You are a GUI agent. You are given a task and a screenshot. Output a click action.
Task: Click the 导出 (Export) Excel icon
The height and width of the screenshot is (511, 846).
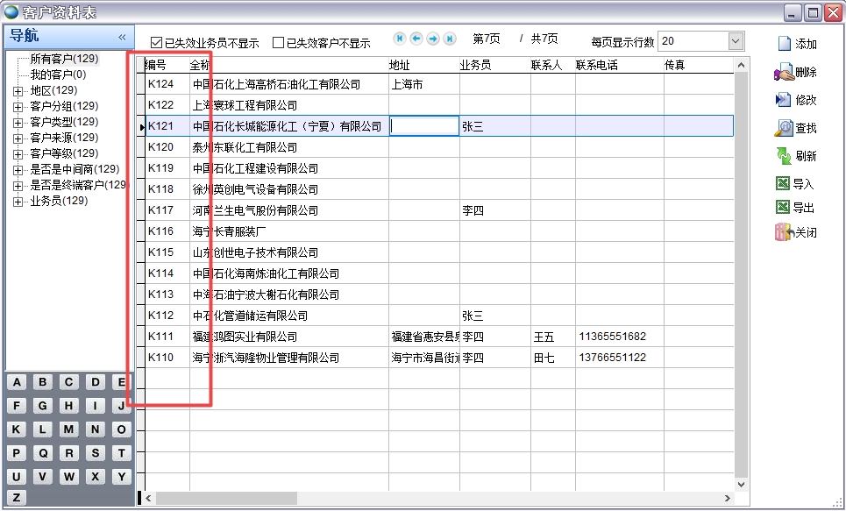[x=784, y=208]
